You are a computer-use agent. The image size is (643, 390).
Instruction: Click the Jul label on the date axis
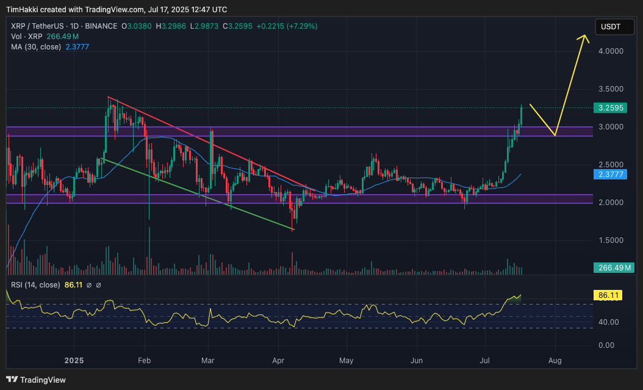click(x=484, y=361)
